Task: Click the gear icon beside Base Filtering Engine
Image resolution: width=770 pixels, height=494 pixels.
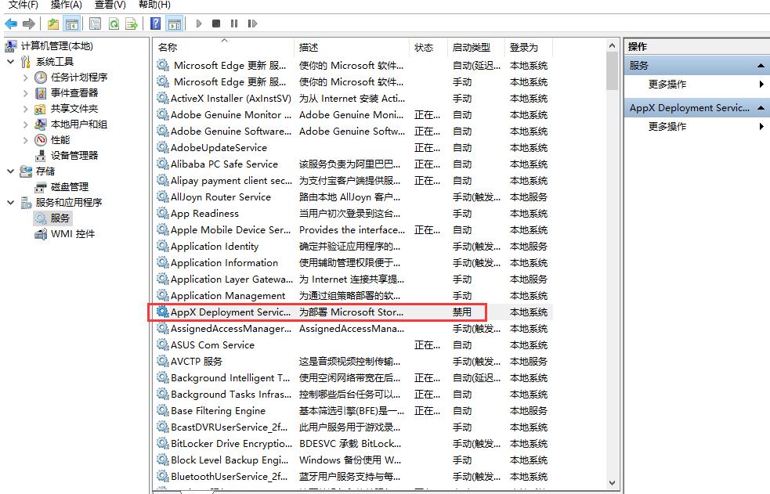Action: tap(163, 410)
